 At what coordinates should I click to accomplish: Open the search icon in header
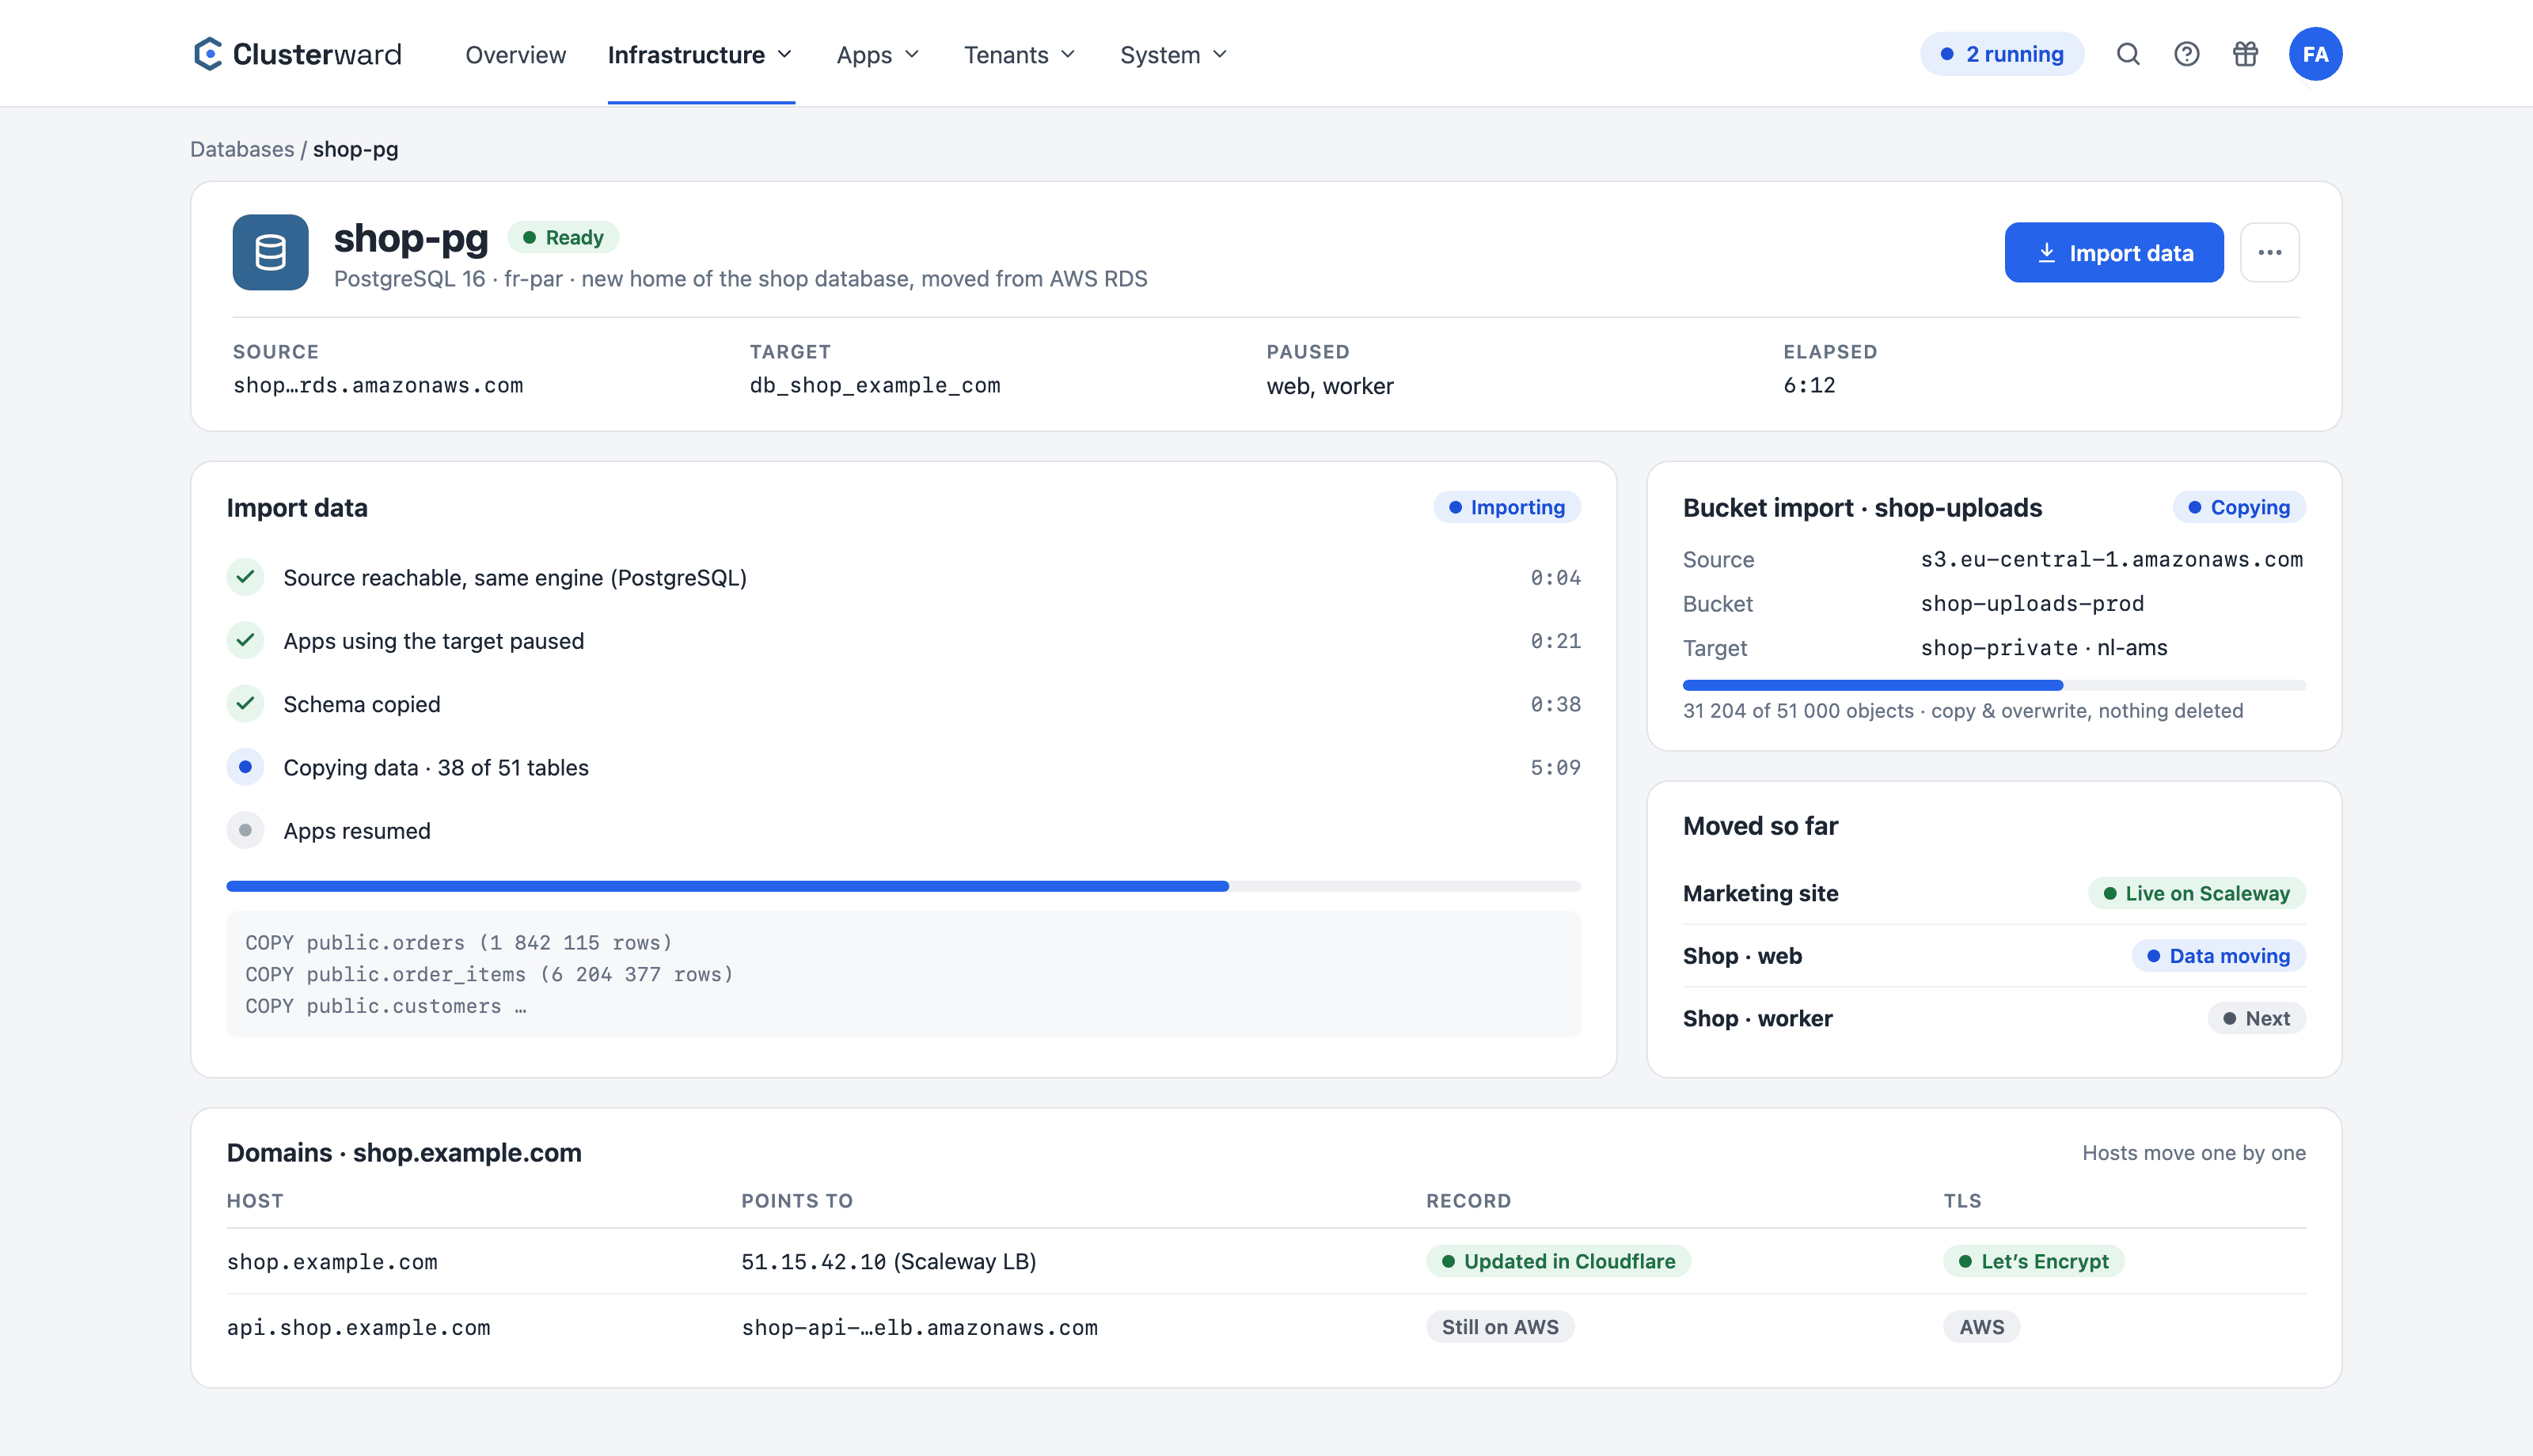click(x=2128, y=54)
